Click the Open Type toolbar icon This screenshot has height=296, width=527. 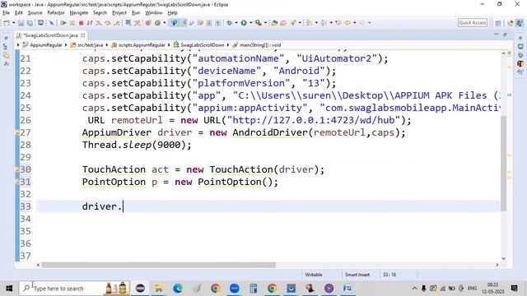pyautogui.click(x=274, y=23)
